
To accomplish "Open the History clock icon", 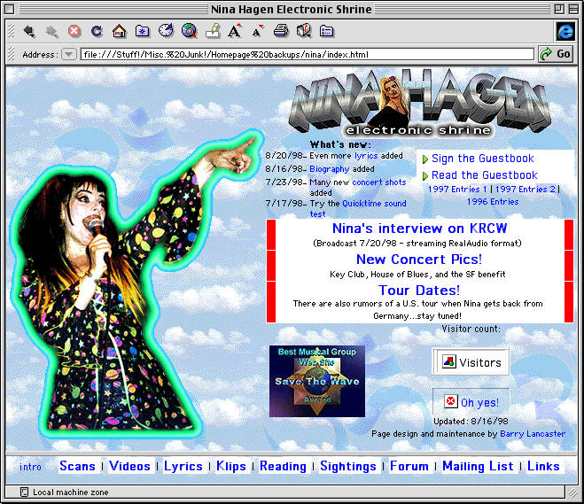I will 165,32.
